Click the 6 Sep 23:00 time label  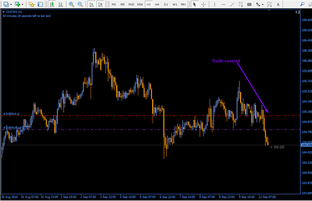167,197
